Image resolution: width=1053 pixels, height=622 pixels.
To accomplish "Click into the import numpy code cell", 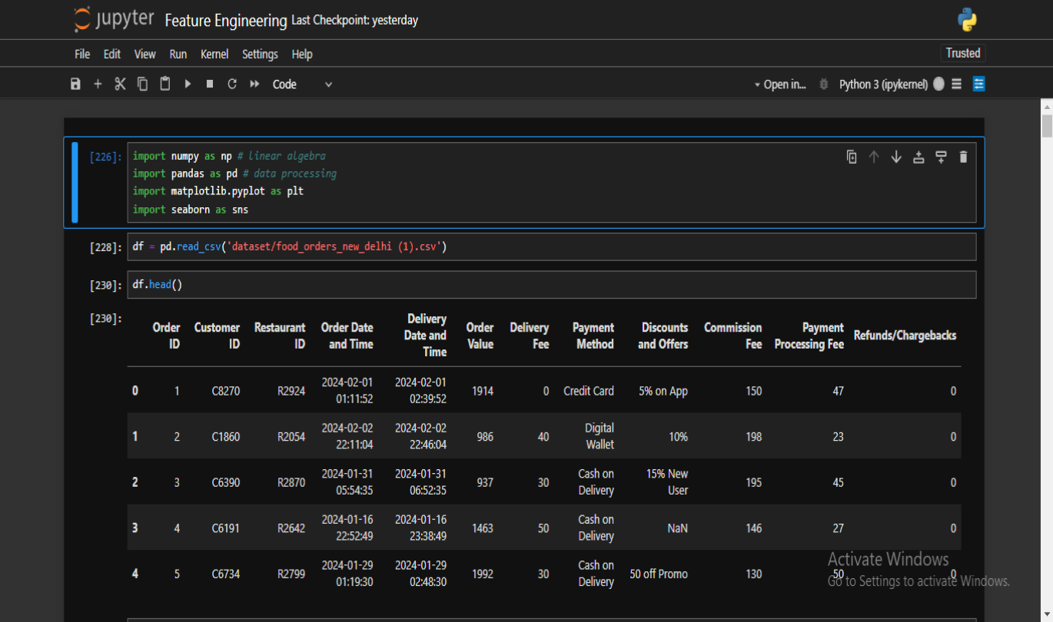I will (x=552, y=183).
